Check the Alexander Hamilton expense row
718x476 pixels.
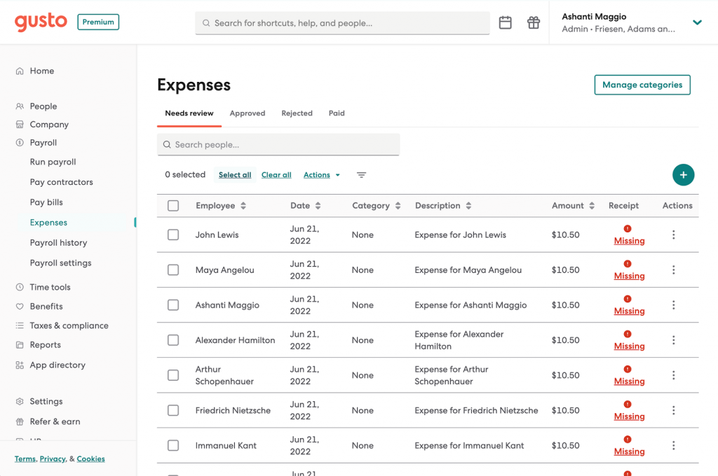pyautogui.click(x=173, y=340)
